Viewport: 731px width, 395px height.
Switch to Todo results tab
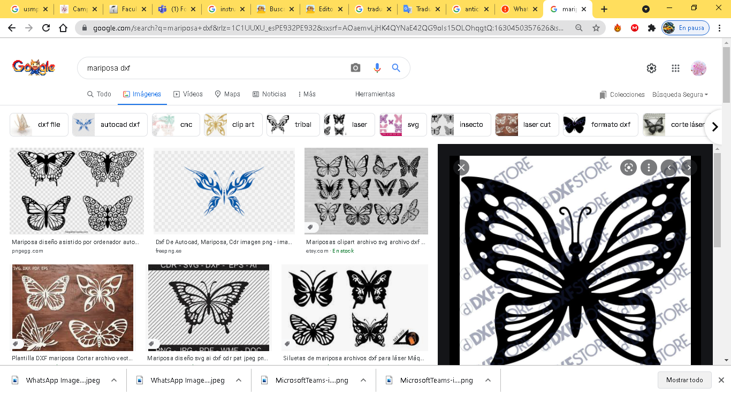[x=99, y=94]
